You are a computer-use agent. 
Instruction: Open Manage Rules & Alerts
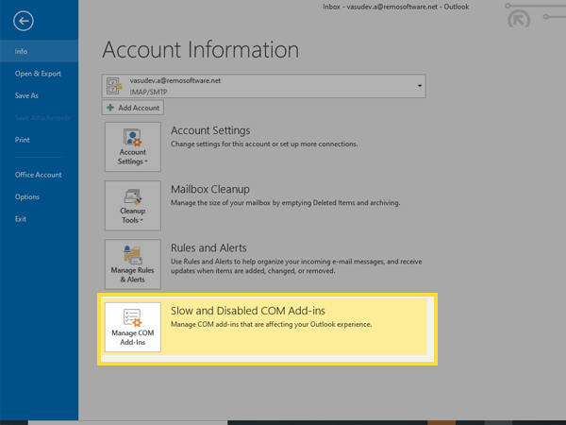133,263
